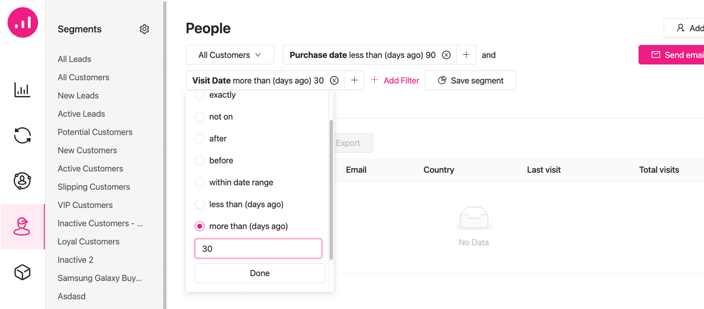Open the 'Samsung Galaxy Buy...' segment
Screen dimensions: 704x309
click(x=100, y=278)
